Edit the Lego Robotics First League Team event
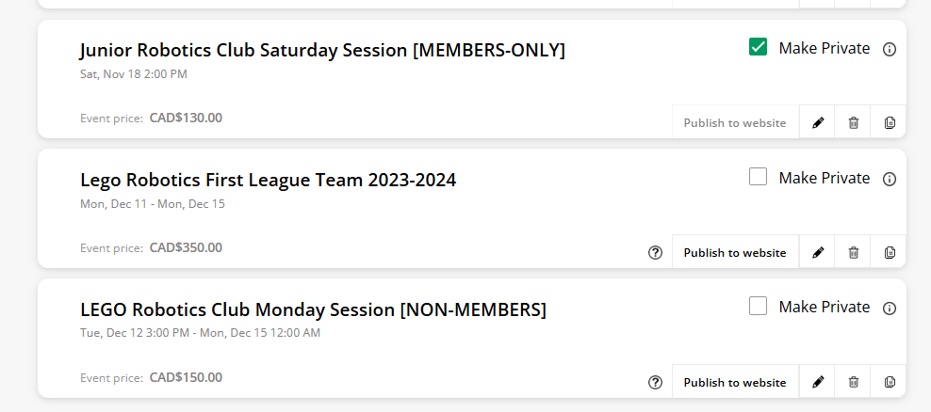 818,253
